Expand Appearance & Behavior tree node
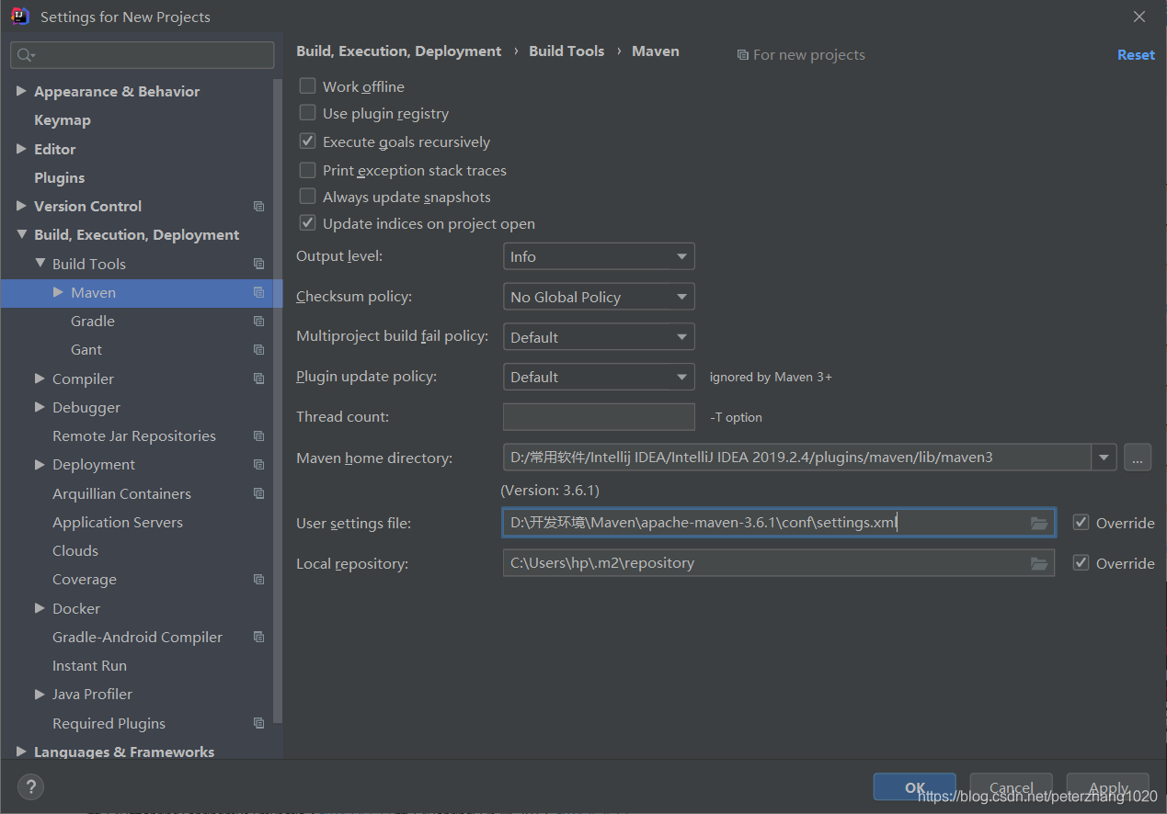1167x814 pixels. click(21, 91)
